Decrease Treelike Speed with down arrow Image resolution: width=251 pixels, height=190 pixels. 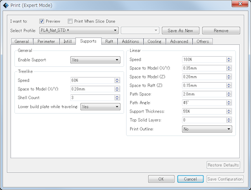(x=117, y=82)
